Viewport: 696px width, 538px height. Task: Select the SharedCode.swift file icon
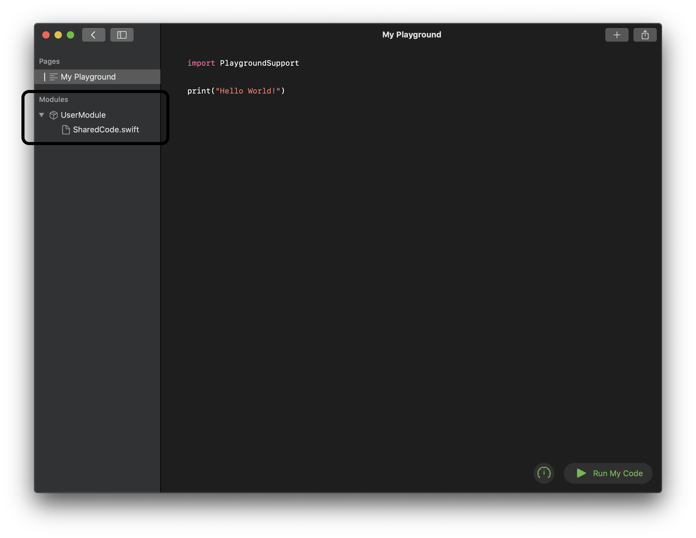click(x=66, y=129)
